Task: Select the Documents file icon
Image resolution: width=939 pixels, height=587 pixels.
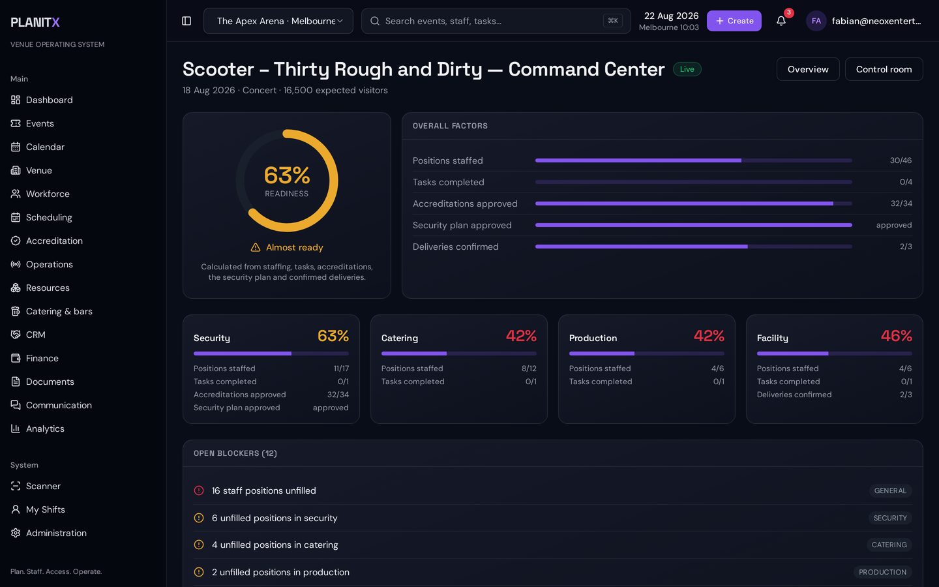Action: pos(16,382)
